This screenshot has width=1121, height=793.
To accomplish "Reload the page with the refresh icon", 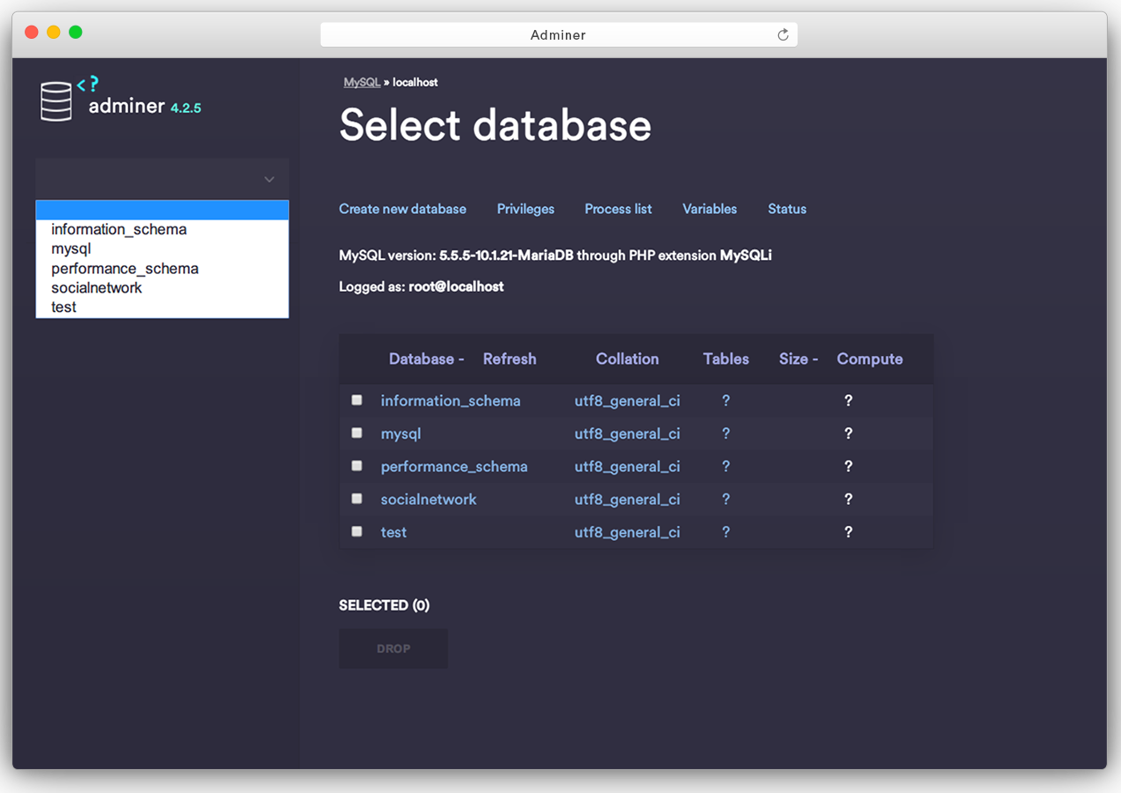I will coord(783,35).
